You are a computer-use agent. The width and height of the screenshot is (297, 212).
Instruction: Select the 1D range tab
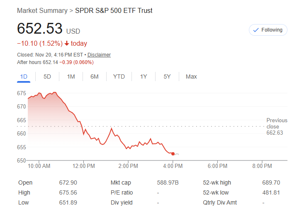(24, 76)
